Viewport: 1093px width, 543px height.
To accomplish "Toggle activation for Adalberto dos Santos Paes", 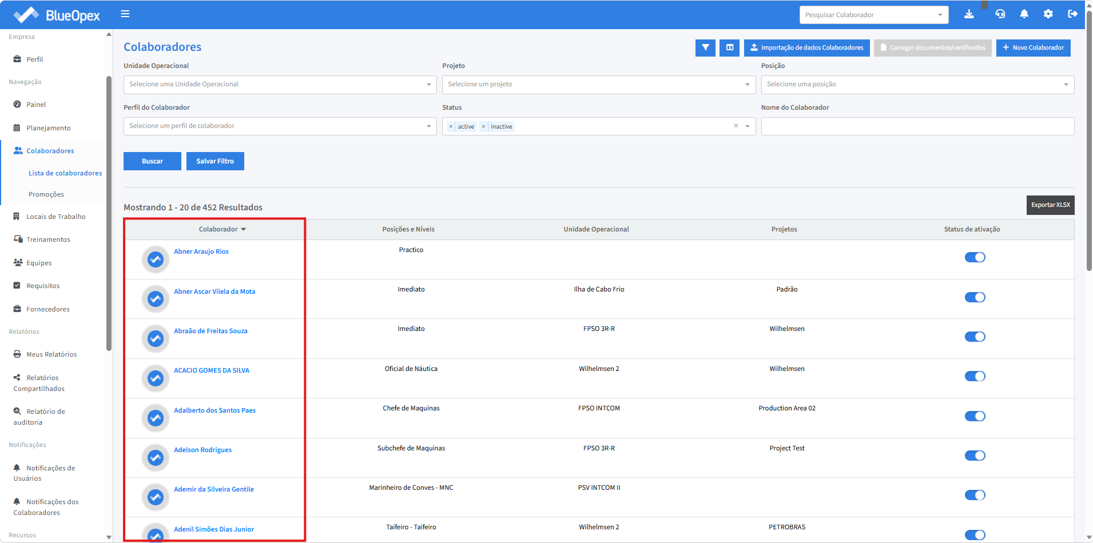I will click(975, 416).
